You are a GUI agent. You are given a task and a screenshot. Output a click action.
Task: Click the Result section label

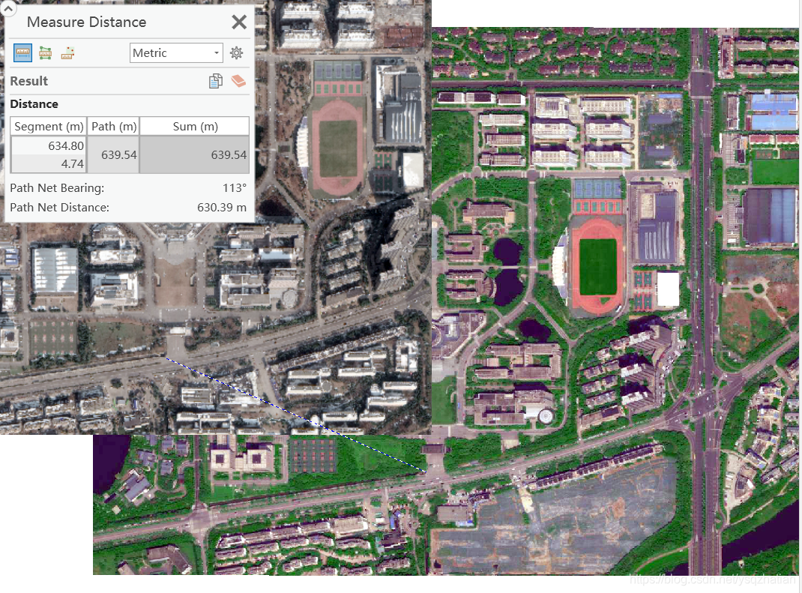tap(29, 81)
